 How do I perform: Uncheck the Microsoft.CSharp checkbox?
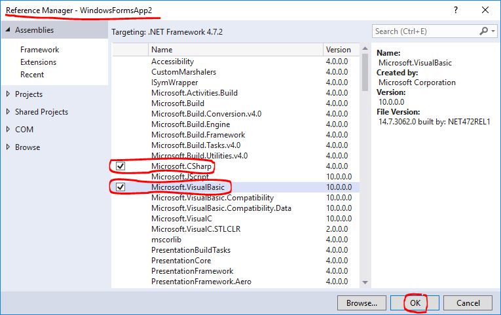pyautogui.click(x=121, y=166)
